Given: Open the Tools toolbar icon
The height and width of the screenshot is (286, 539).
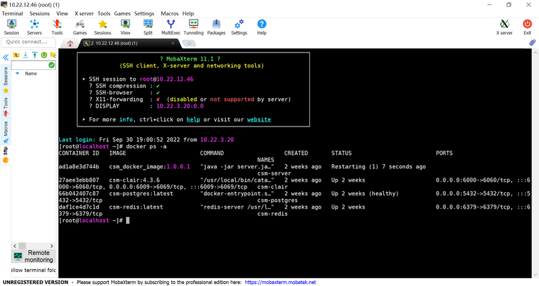Looking at the screenshot, I should tap(57, 27).
